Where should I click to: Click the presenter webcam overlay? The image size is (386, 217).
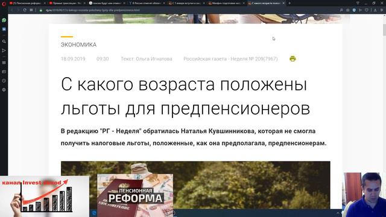click(x=364, y=195)
